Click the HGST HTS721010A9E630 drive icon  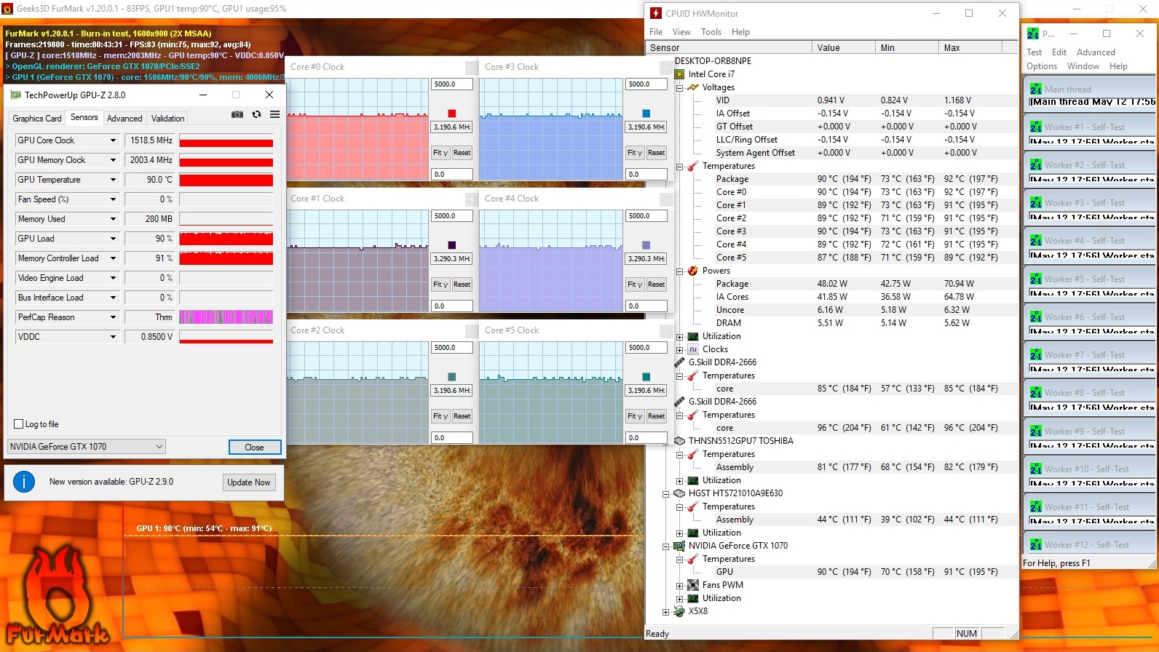tap(679, 493)
